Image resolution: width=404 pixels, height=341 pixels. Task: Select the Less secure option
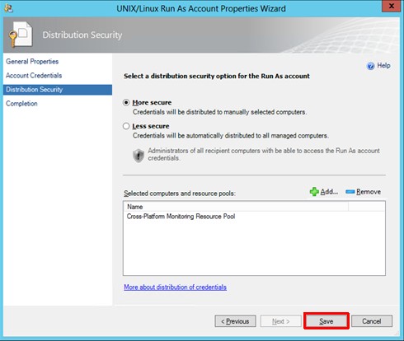(x=126, y=126)
